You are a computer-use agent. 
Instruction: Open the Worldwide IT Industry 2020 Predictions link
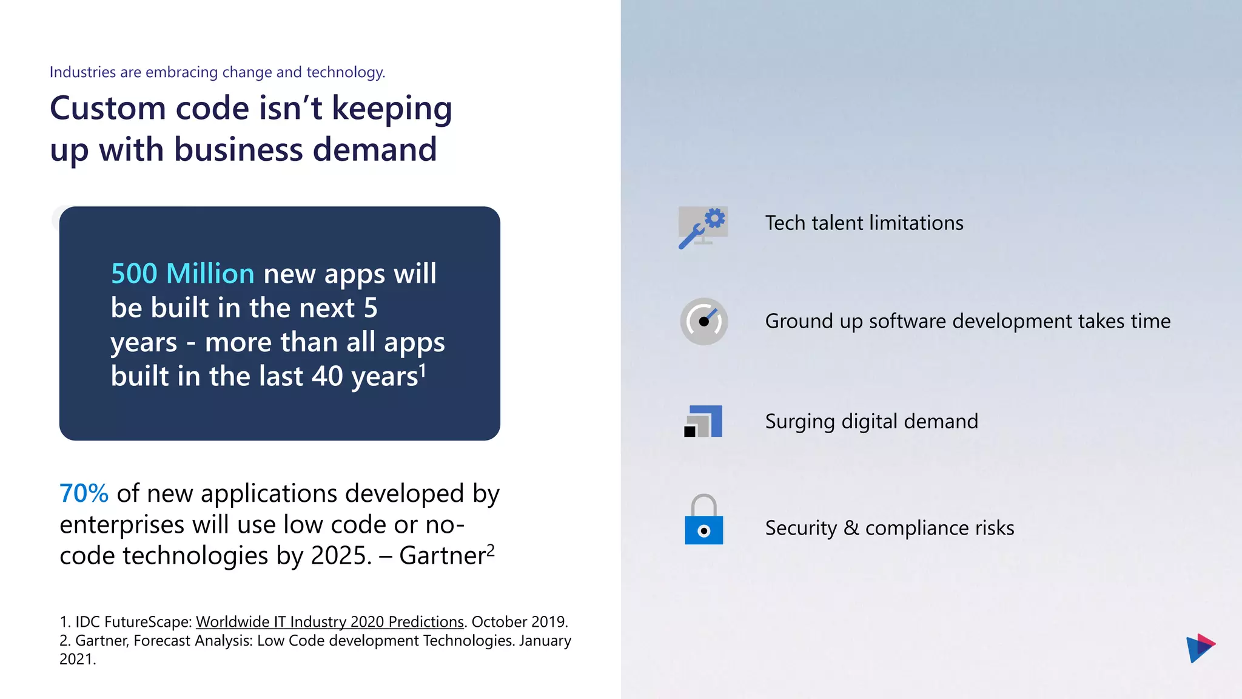tap(330, 622)
